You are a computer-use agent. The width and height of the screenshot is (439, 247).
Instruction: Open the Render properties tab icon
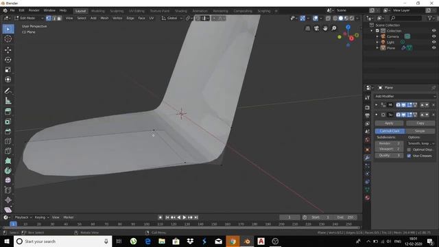click(368, 108)
